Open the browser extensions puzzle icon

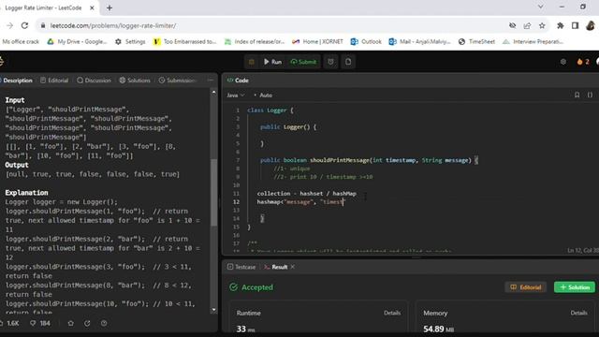(560, 25)
